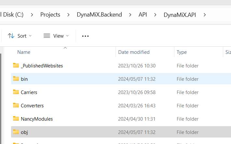This screenshot has height=144, width=231.
Task: Expand chevron after Projects in breadcrumb
Action: pyautogui.click(x=68, y=15)
